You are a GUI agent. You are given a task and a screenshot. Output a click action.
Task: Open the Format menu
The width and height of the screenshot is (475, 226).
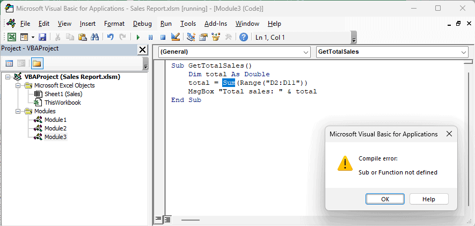(x=114, y=24)
